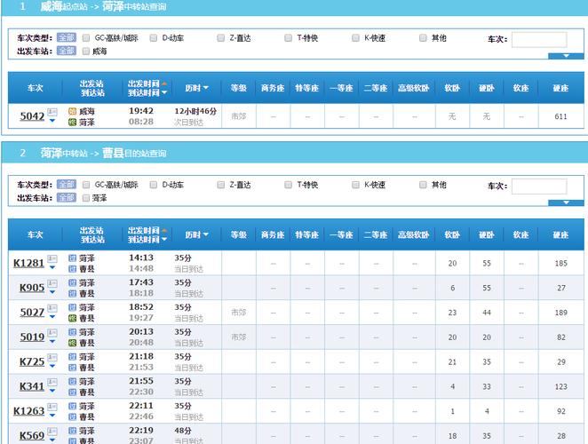This screenshot has height=444, width=588.
Task: Tick the 威海 departure station checkbox
Action: 86,52
